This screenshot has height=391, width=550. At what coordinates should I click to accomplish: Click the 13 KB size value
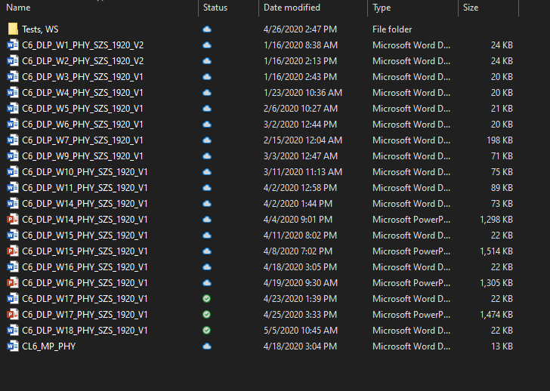point(502,346)
